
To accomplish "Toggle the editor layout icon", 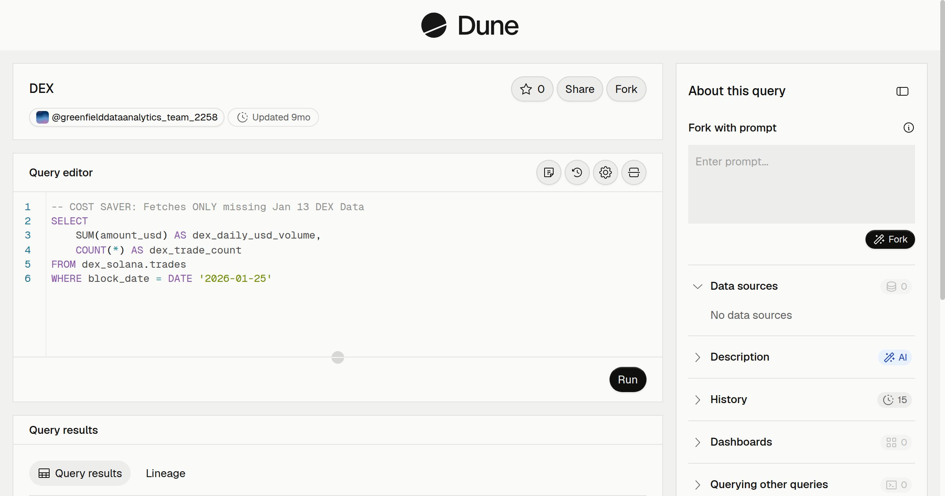I will pos(634,172).
